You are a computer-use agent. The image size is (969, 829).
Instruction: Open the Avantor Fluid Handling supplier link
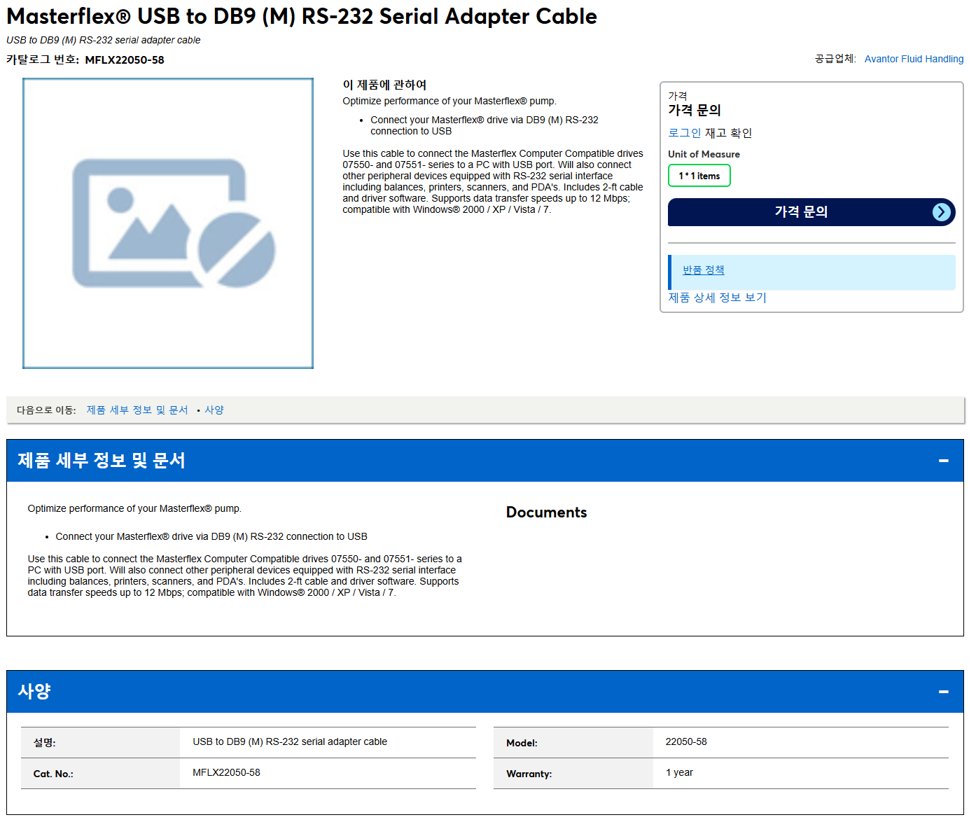(914, 59)
